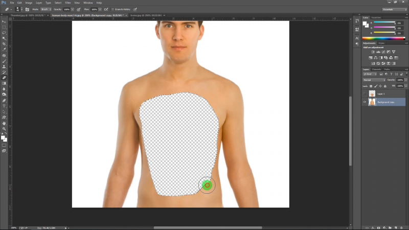Add a Vibrance adjustment
Viewport: 409px width, 230px height.
tap(394, 52)
